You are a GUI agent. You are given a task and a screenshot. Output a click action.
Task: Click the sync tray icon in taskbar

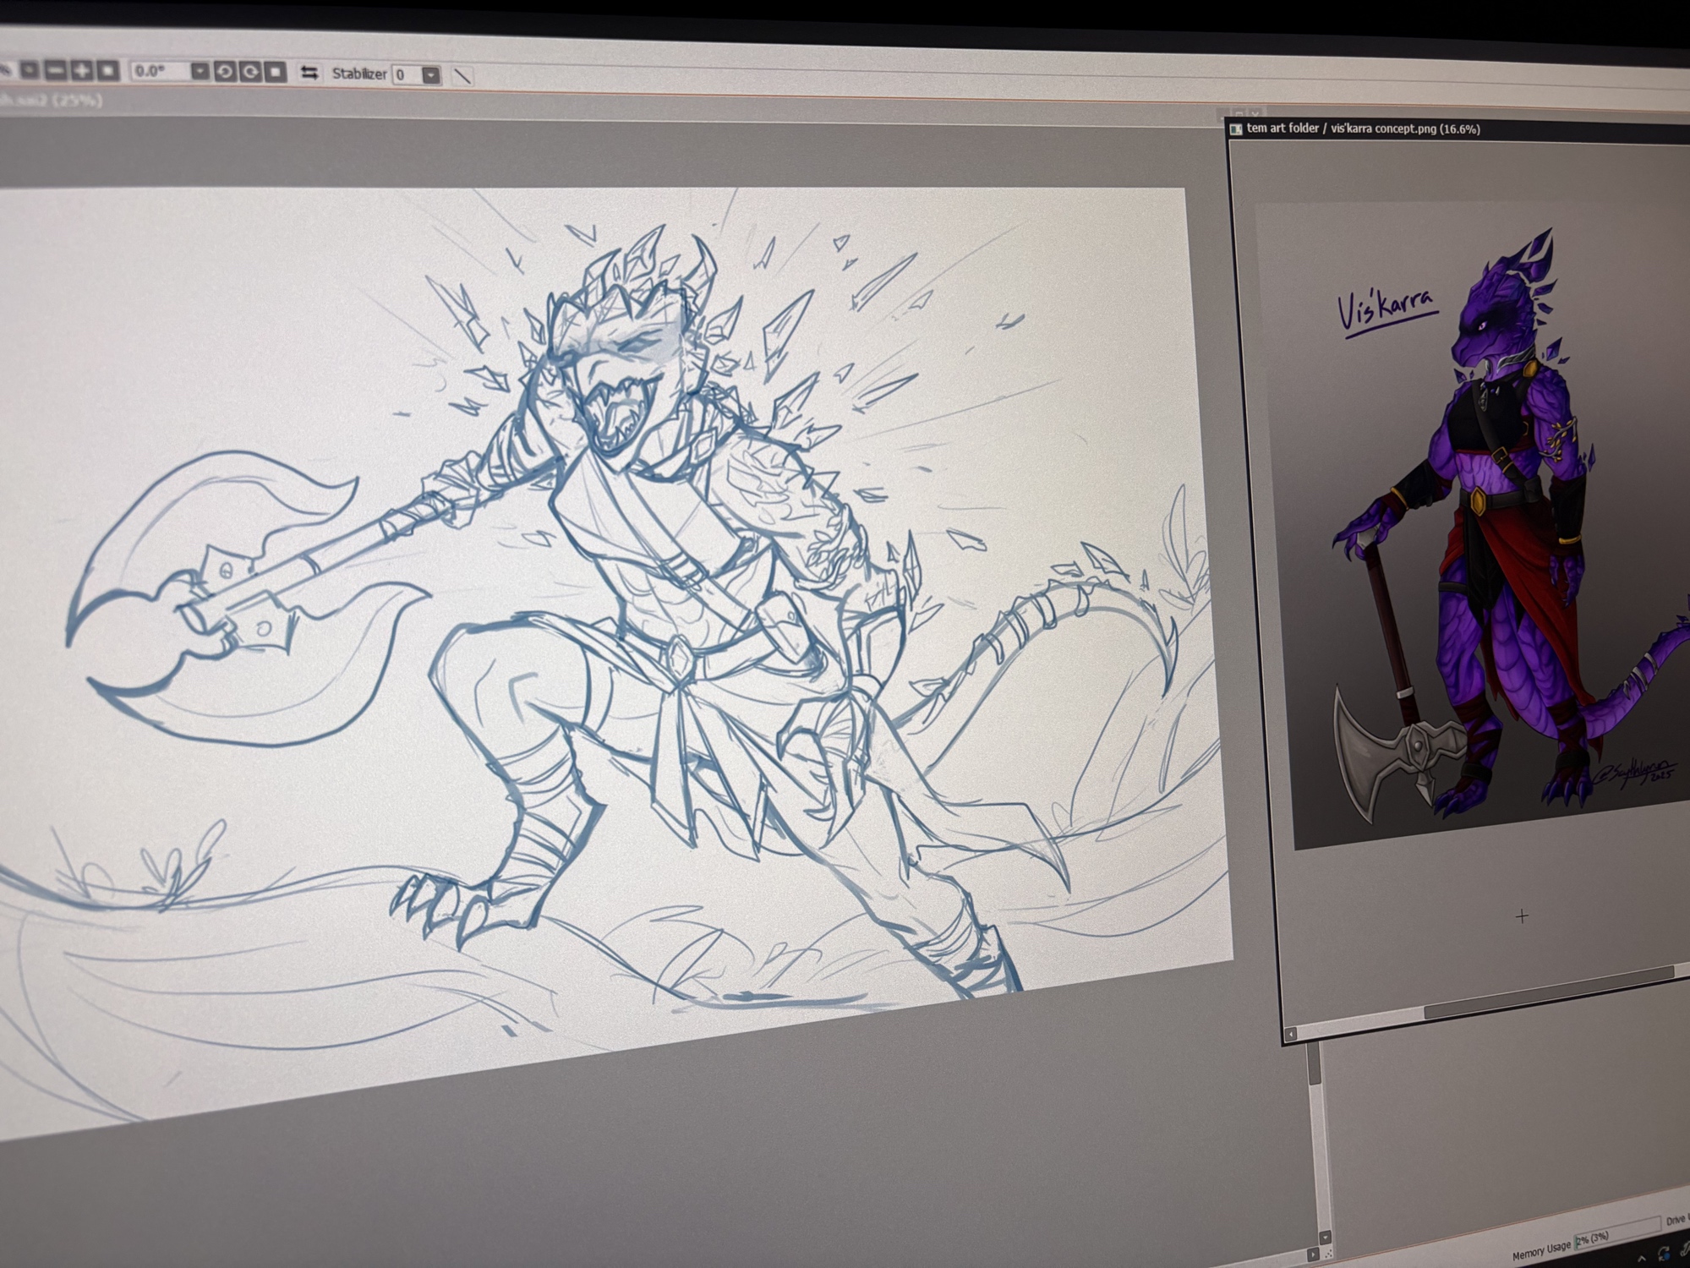pyautogui.click(x=1664, y=1254)
